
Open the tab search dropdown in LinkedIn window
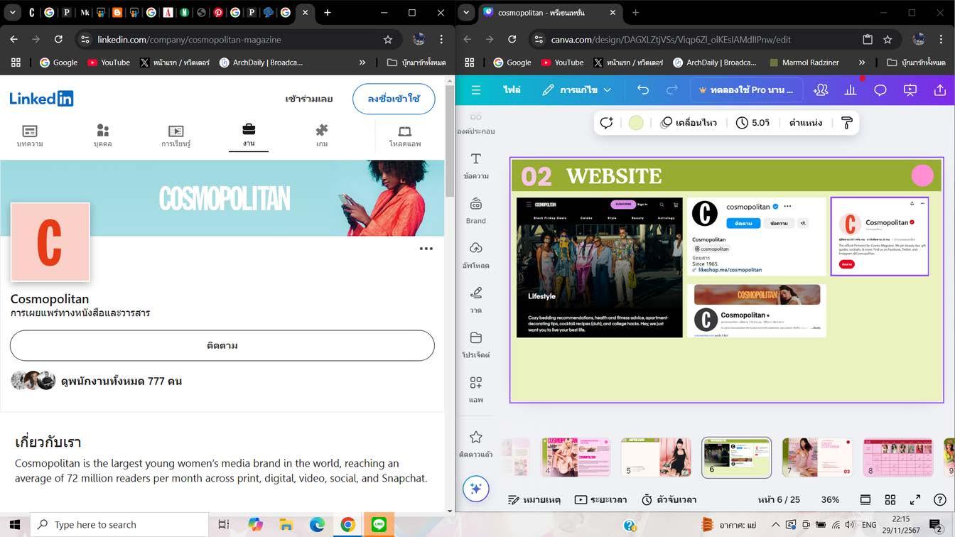(x=12, y=13)
